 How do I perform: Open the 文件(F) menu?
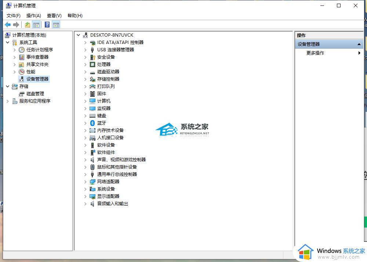(x=14, y=16)
